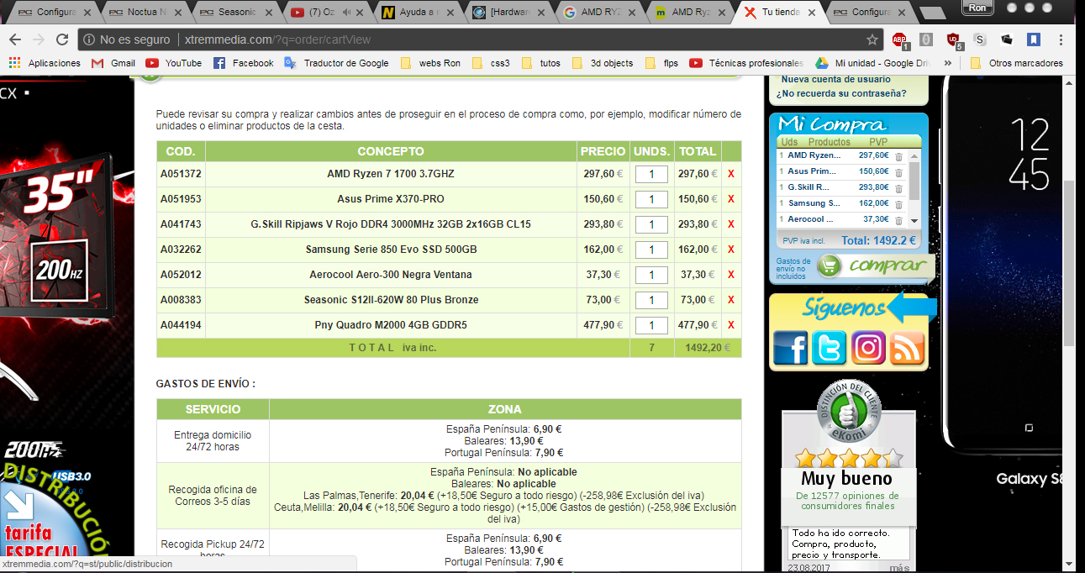Click the Mi Compra list scrollbar thumb
This screenshot has width=1085, height=573.
[915, 179]
